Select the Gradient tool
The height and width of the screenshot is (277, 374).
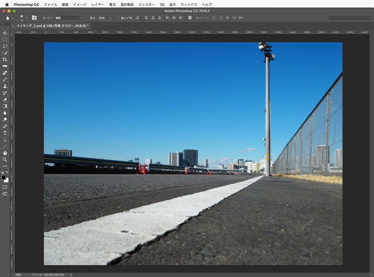click(x=5, y=106)
